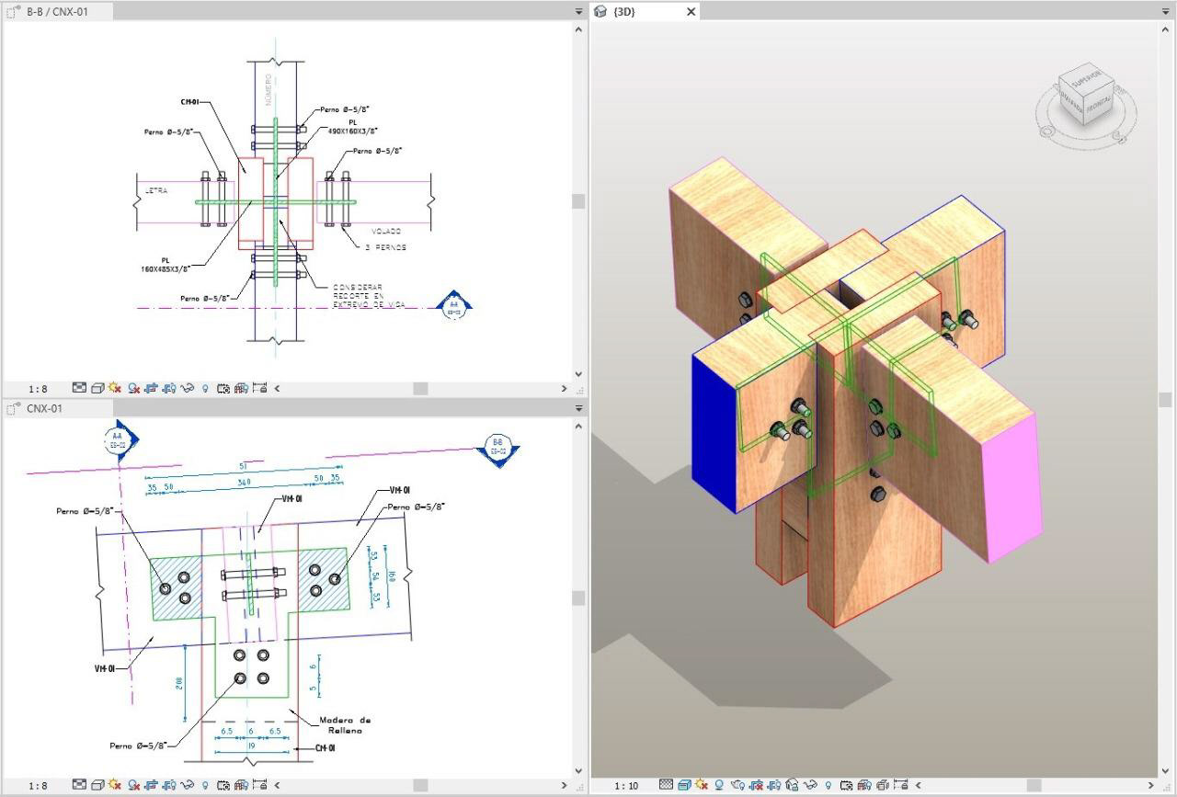Image resolution: width=1177 pixels, height=797 pixels.
Task: Toggle Sun Path in lower CNX-01 view bar
Action: pyautogui.click(x=115, y=785)
